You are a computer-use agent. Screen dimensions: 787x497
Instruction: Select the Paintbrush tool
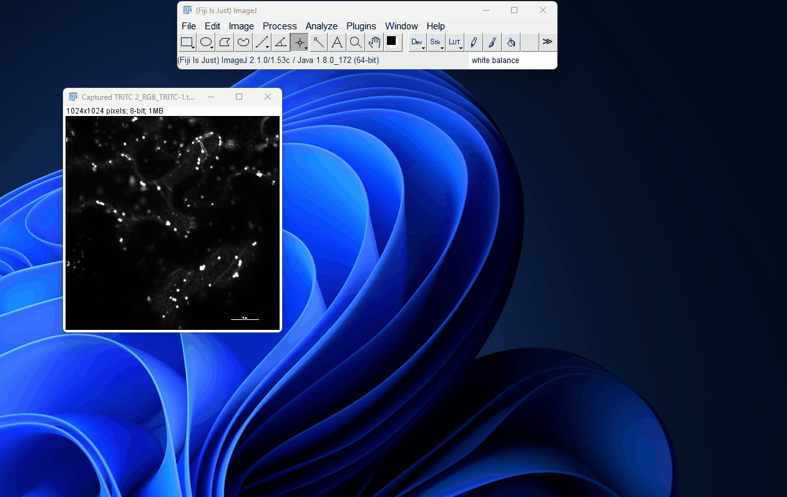coord(492,42)
